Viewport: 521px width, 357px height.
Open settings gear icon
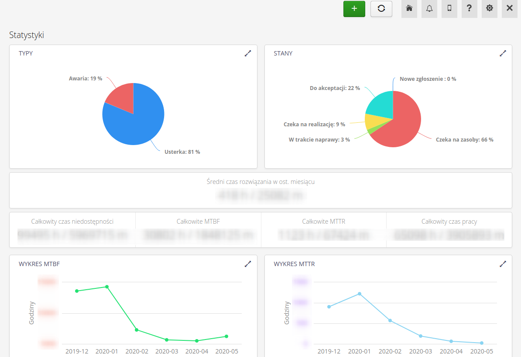489,9
